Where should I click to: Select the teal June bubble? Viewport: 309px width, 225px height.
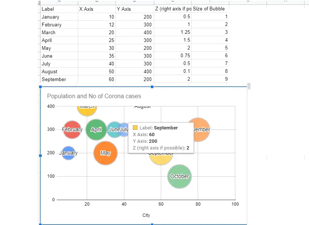(114, 129)
